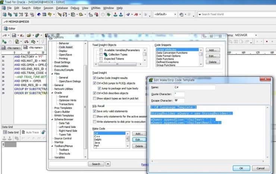Click the truck icon in Editor lower toolbar
Viewport: 276px width, 174px height.
(26, 42)
